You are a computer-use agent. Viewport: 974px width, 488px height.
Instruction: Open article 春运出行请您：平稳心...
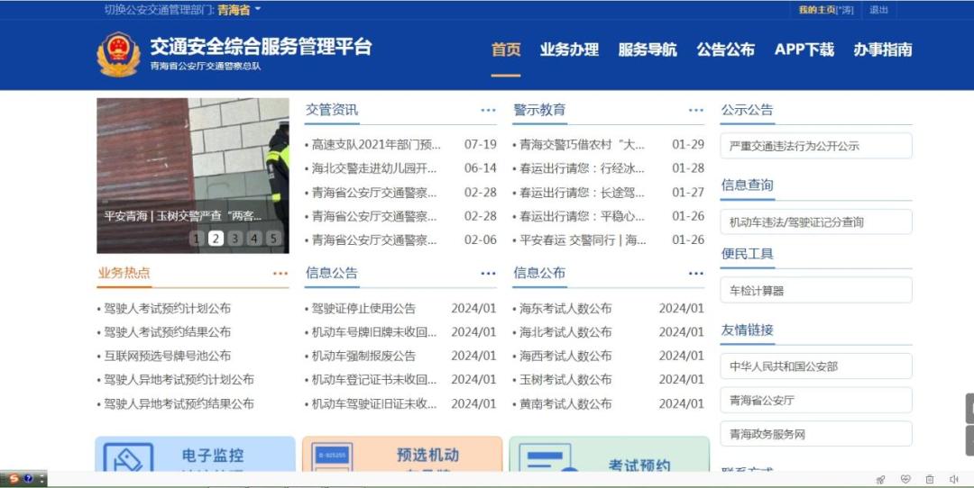582,216
